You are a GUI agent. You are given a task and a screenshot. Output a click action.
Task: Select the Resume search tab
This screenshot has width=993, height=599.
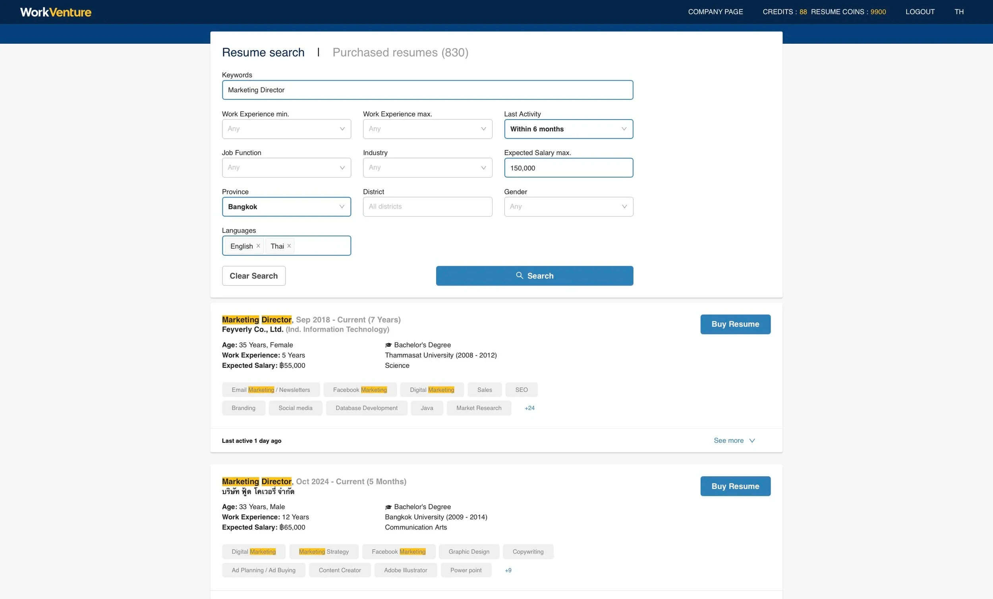point(263,52)
